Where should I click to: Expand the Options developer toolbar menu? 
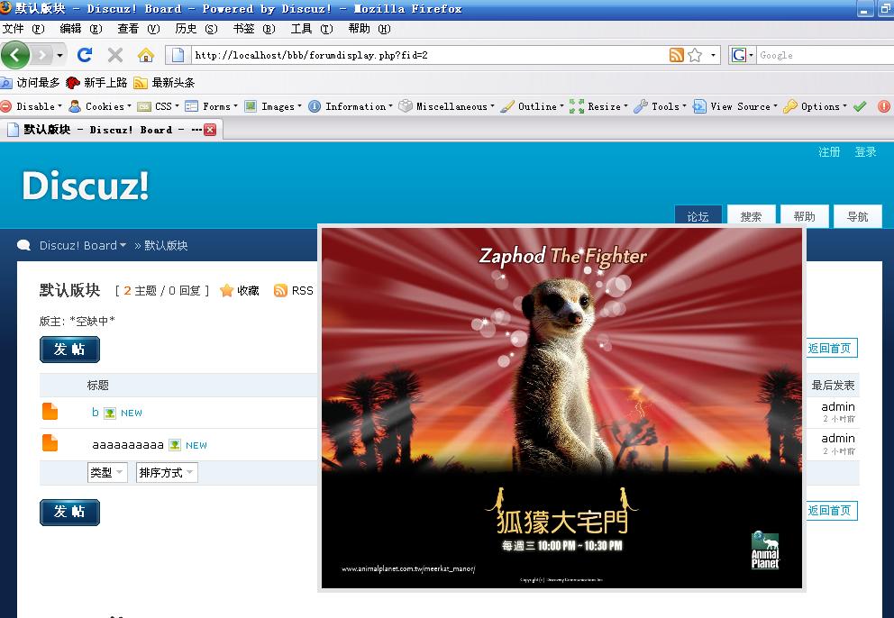coord(816,106)
